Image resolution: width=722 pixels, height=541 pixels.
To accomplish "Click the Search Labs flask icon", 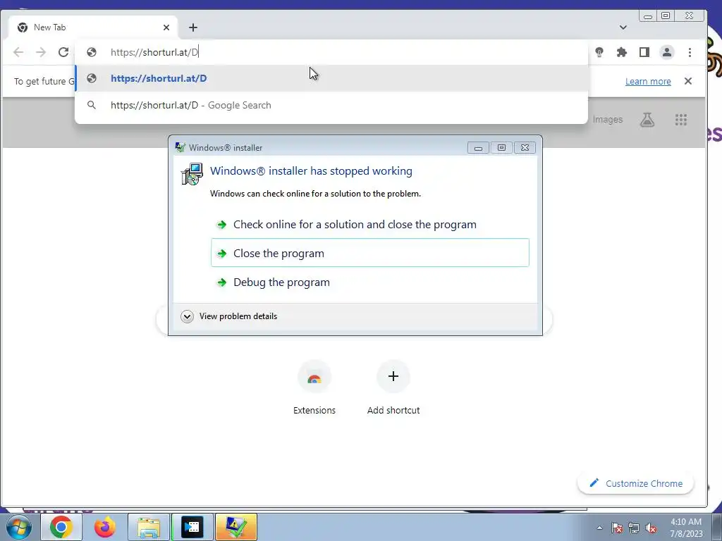I will [647, 120].
